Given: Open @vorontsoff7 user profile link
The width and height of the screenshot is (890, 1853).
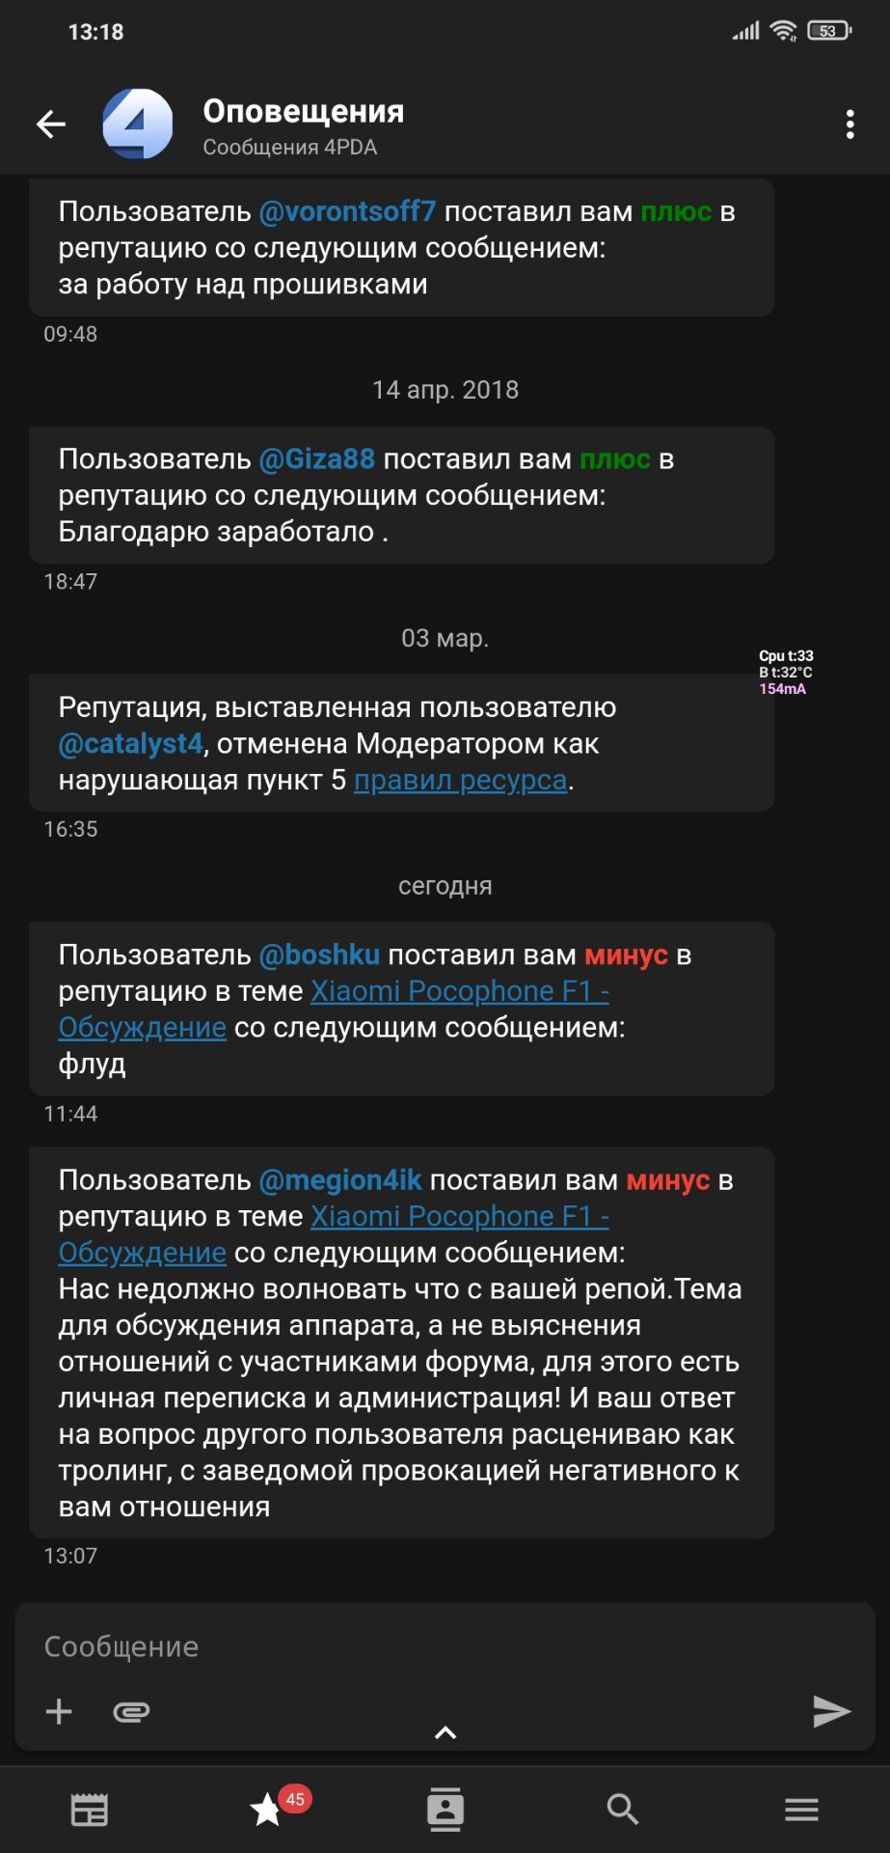Looking at the screenshot, I should pyautogui.click(x=347, y=211).
